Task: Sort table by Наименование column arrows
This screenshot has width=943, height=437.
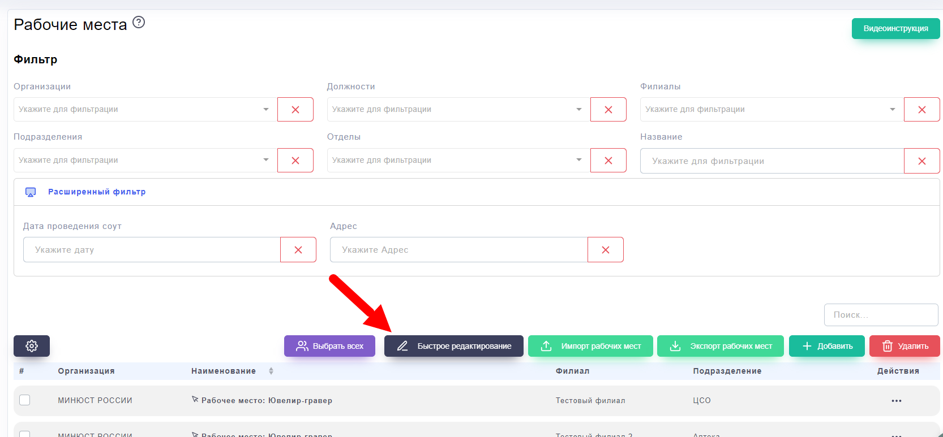Action: tap(271, 371)
